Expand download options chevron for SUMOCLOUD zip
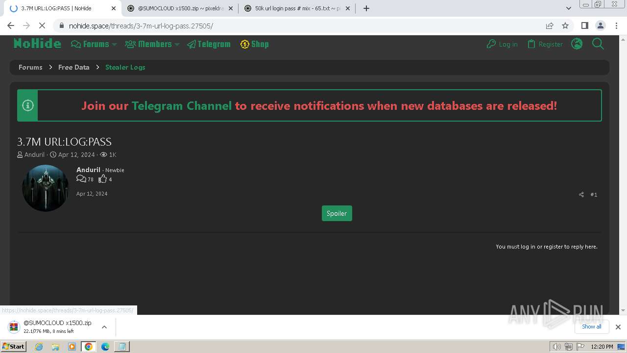 104,327
